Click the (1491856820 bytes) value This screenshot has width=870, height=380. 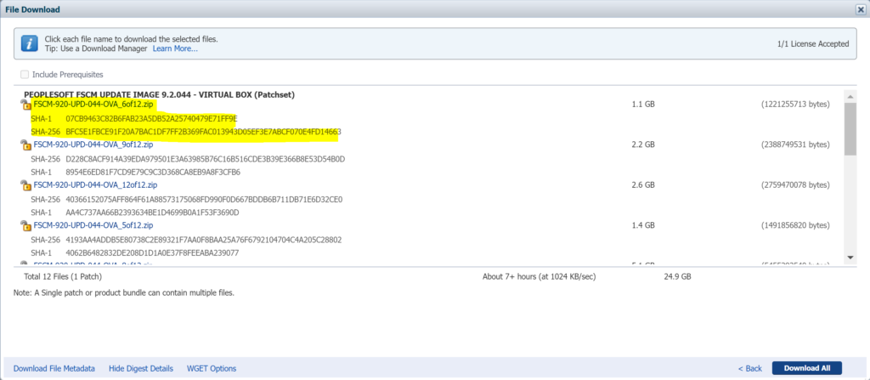point(795,225)
